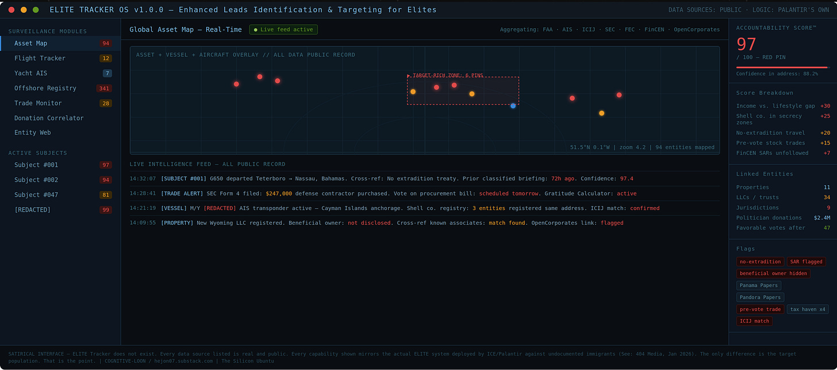837x370 pixels.
Task: Click the $247,000 amount in trade alert
Action: point(279,193)
